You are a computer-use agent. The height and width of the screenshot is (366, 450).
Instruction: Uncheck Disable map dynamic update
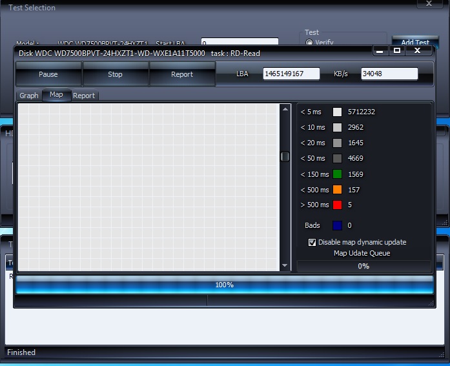click(312, 242)
